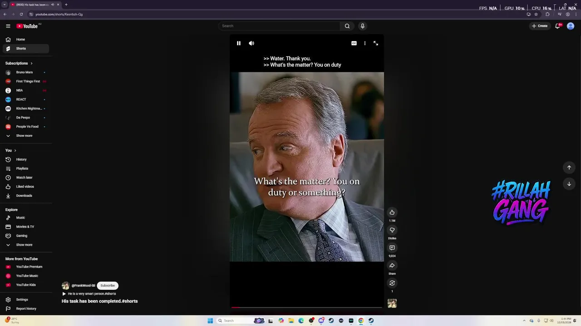Open the Short's three-dot options menu

[365, 43]
